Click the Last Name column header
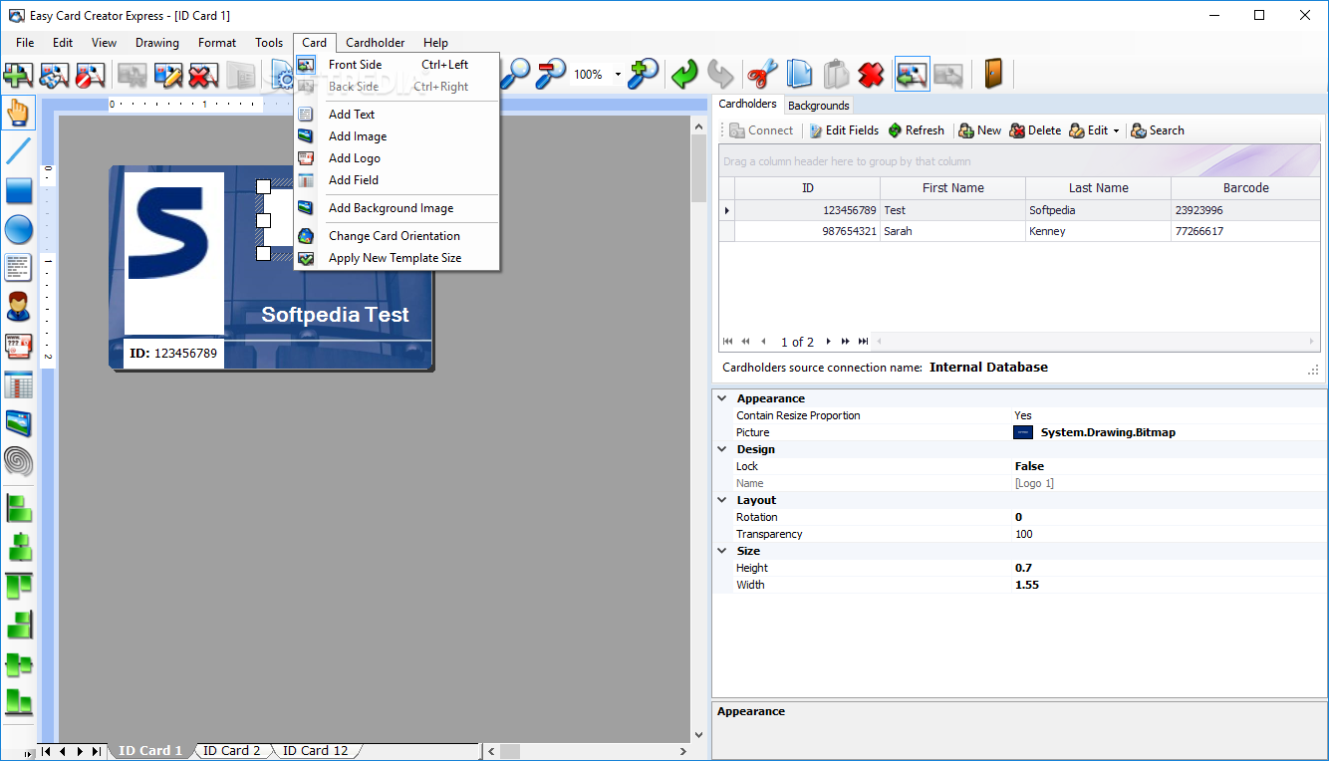1329x761 pixels. point(1098,188)
